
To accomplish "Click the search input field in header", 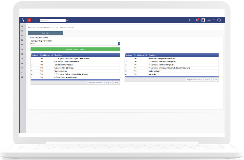I will coord(53,21).
